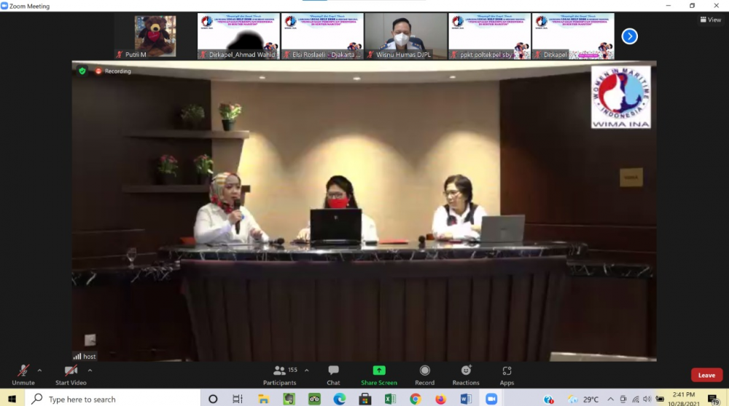Start Video with the camera button
This screenshot has height=406, width=729.
click(x=71, y=375)
